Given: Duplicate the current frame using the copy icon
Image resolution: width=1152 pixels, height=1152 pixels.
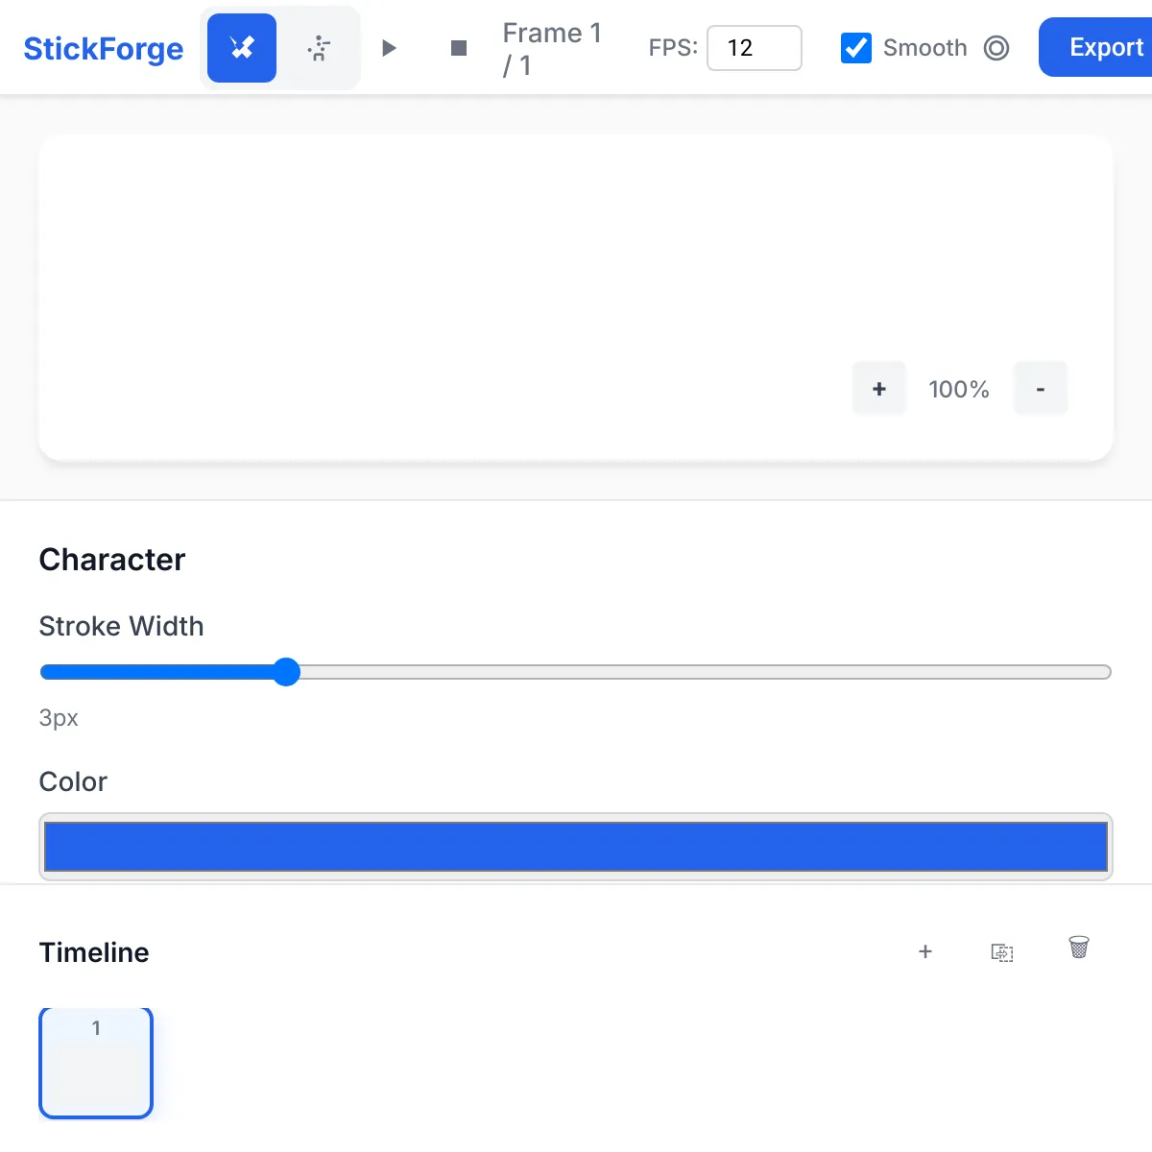Looking at the screenshot, I should pyautogui.click(x=1001, y=951).
